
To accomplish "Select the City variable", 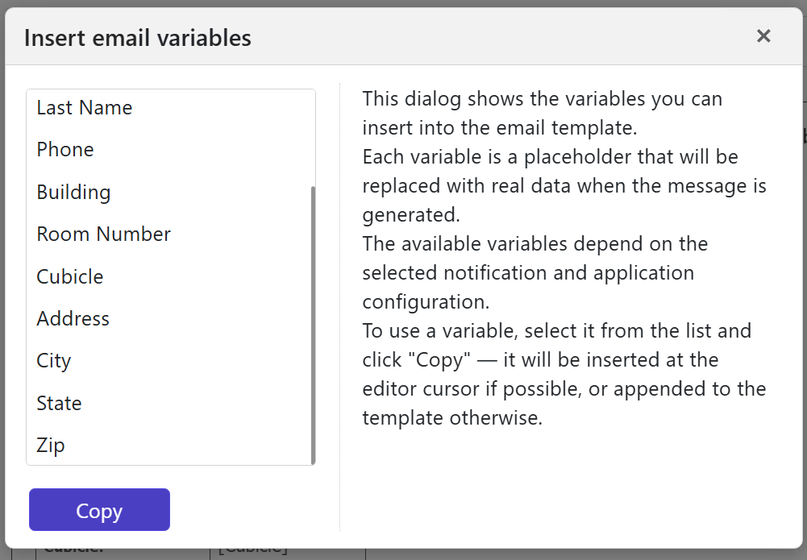I will [x=54, y=361].
